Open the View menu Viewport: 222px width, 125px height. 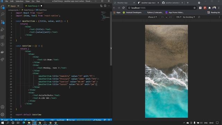[x=27, y=1]
